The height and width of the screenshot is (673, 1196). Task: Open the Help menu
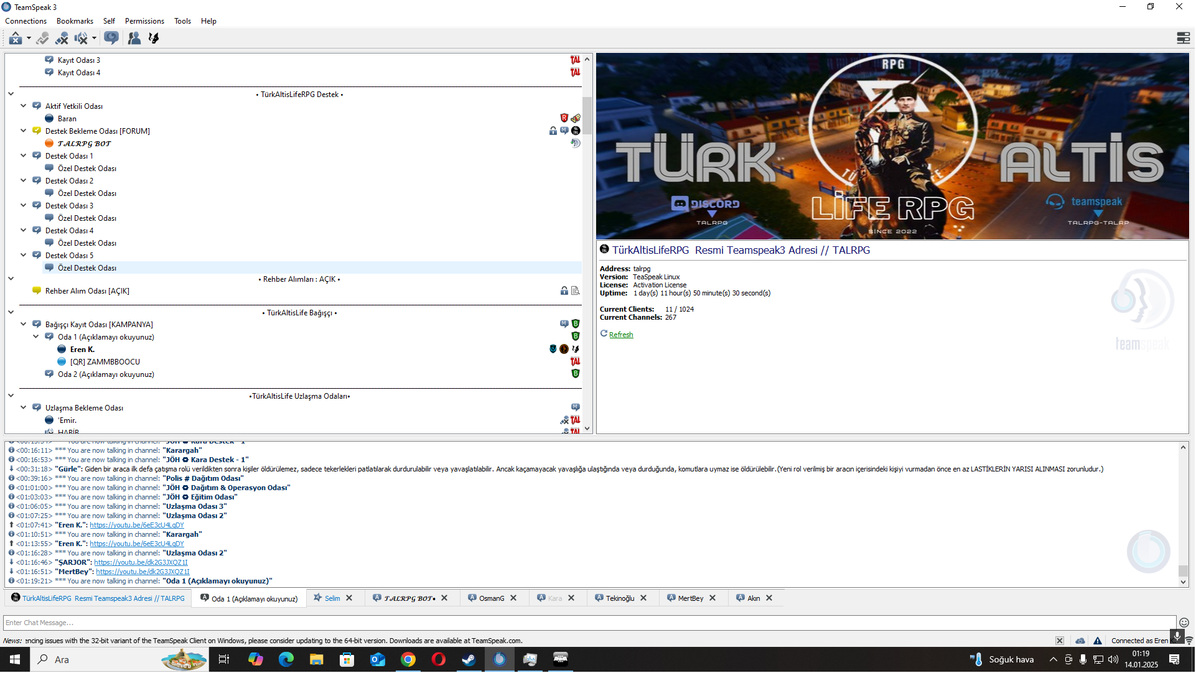click(208, 21)
